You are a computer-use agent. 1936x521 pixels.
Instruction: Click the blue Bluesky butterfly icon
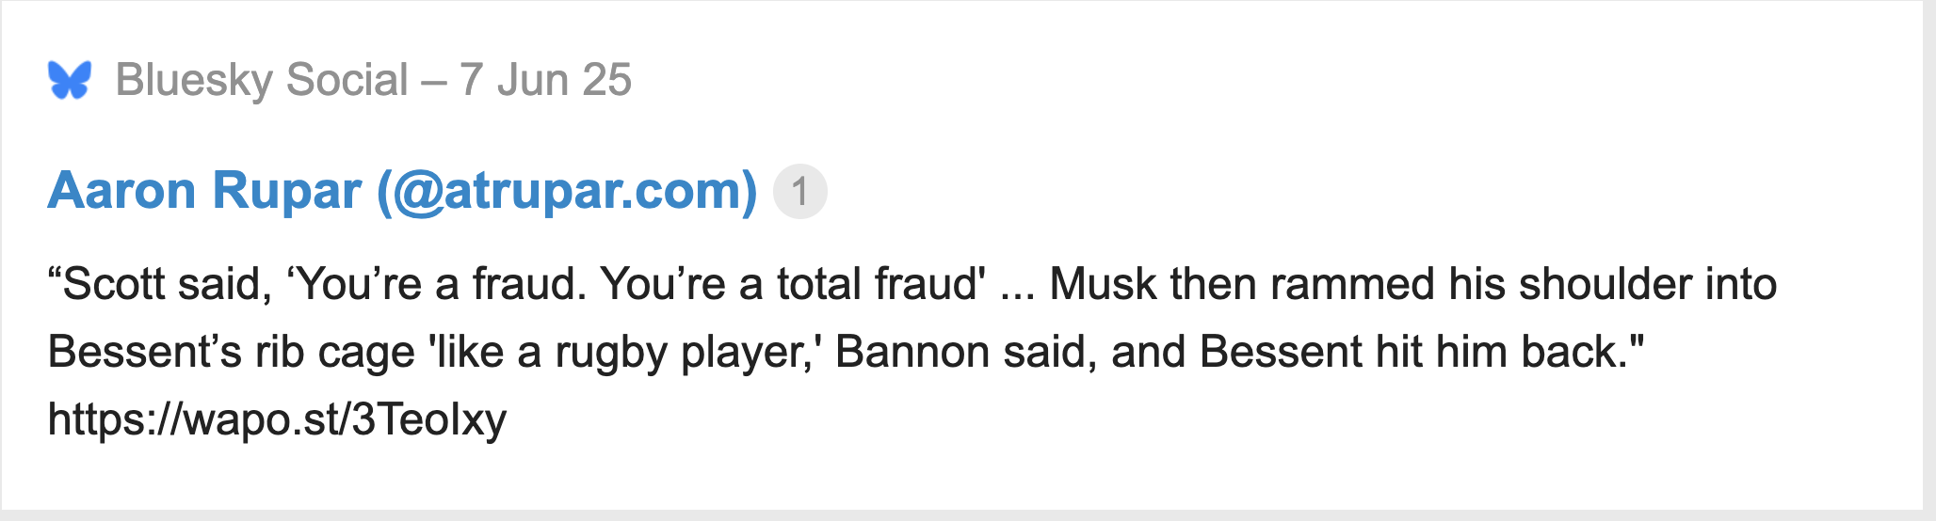[x=70, y=80]
